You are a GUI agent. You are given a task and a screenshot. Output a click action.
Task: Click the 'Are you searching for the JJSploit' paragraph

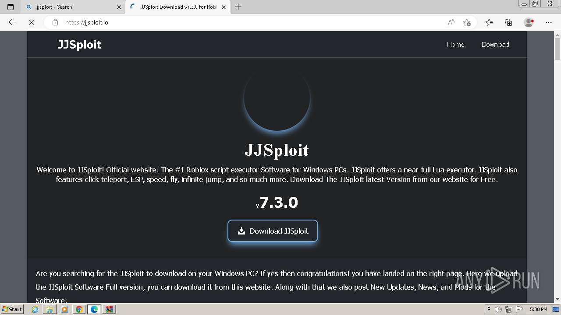coord(277,287)
